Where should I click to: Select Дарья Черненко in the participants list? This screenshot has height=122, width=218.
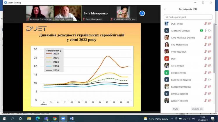(179, 101)
